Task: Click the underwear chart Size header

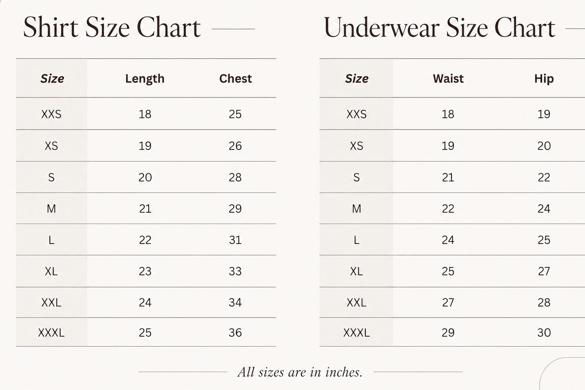Action: point(357,78)
